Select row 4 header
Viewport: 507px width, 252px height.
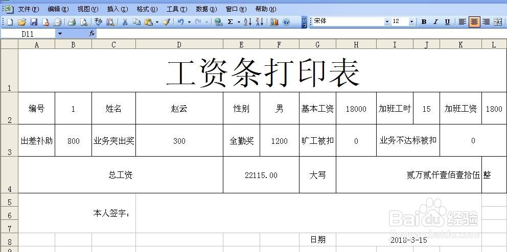coord(9,175)
